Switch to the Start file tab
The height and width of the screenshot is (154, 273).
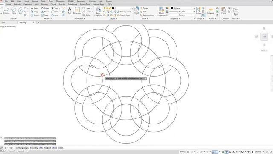click(x=3, y=23)
